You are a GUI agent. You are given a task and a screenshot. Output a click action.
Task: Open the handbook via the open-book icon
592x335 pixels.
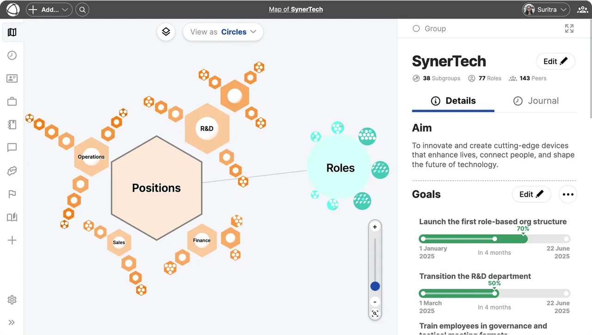point(12,217)
